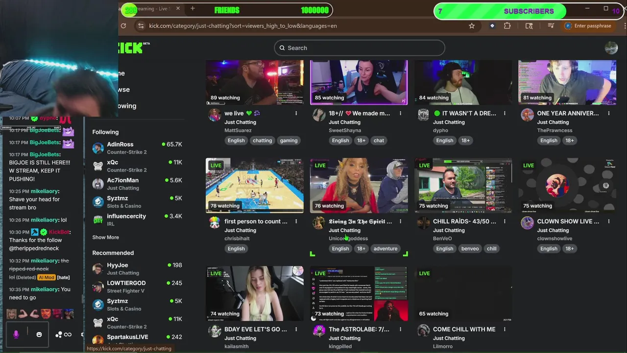Open 'COME CHILL WITH ME' stream title
This screenshot has width=627, height=353.
pos(464,329)
